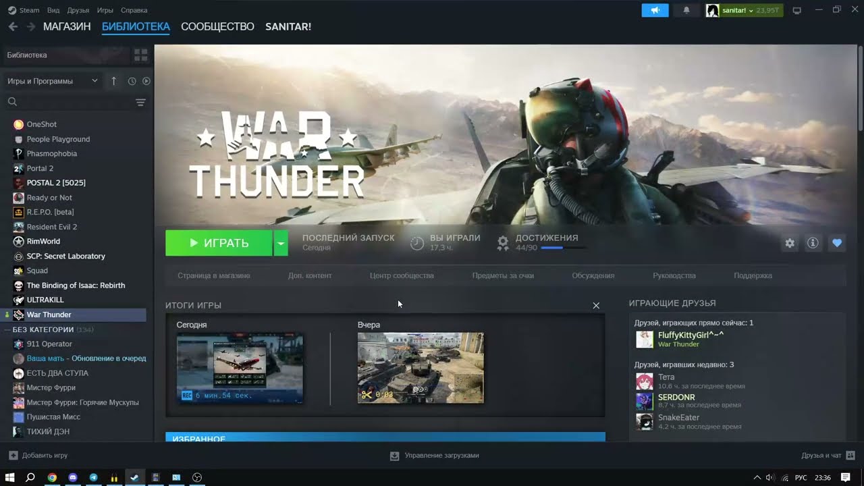Open Windows notification center
This screenshot has width=864, height=486.
(x=846, y=477)
